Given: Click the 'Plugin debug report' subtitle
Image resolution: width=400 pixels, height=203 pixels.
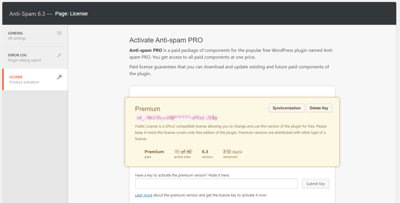Looking at the screenshot, I should pyautogui.click(x=25, y=60).
